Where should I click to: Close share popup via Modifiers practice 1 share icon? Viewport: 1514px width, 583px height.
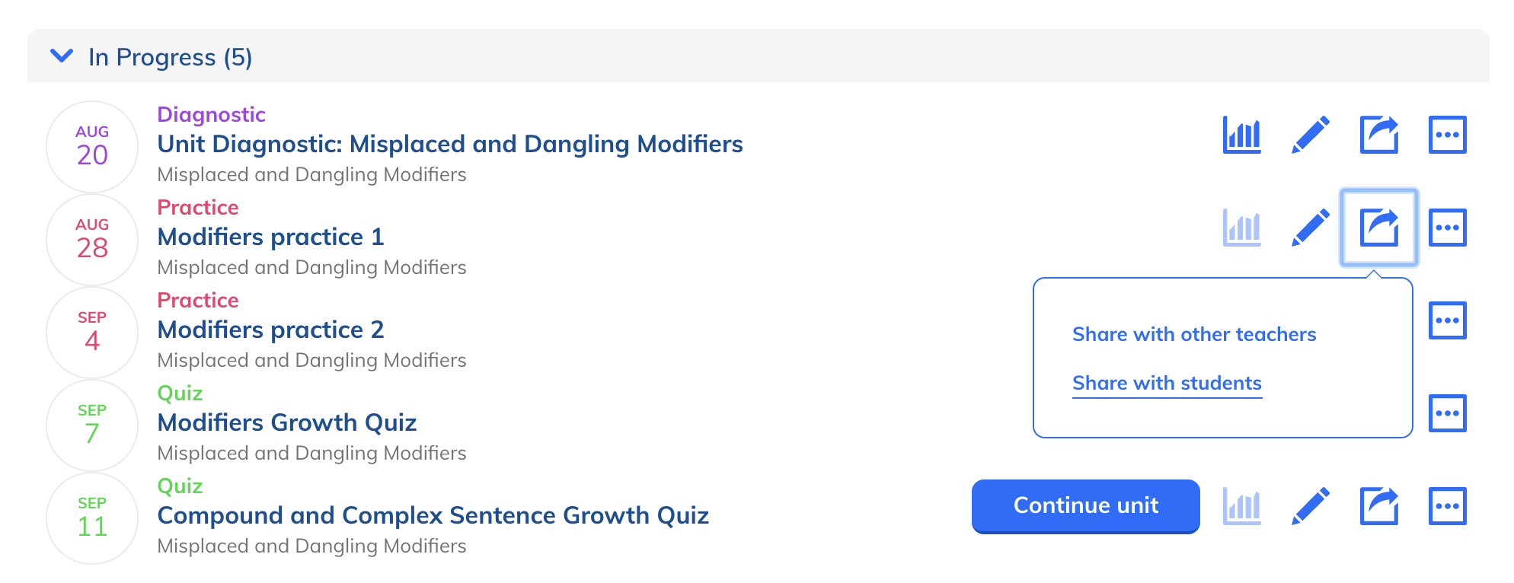tap(1379, 228)
